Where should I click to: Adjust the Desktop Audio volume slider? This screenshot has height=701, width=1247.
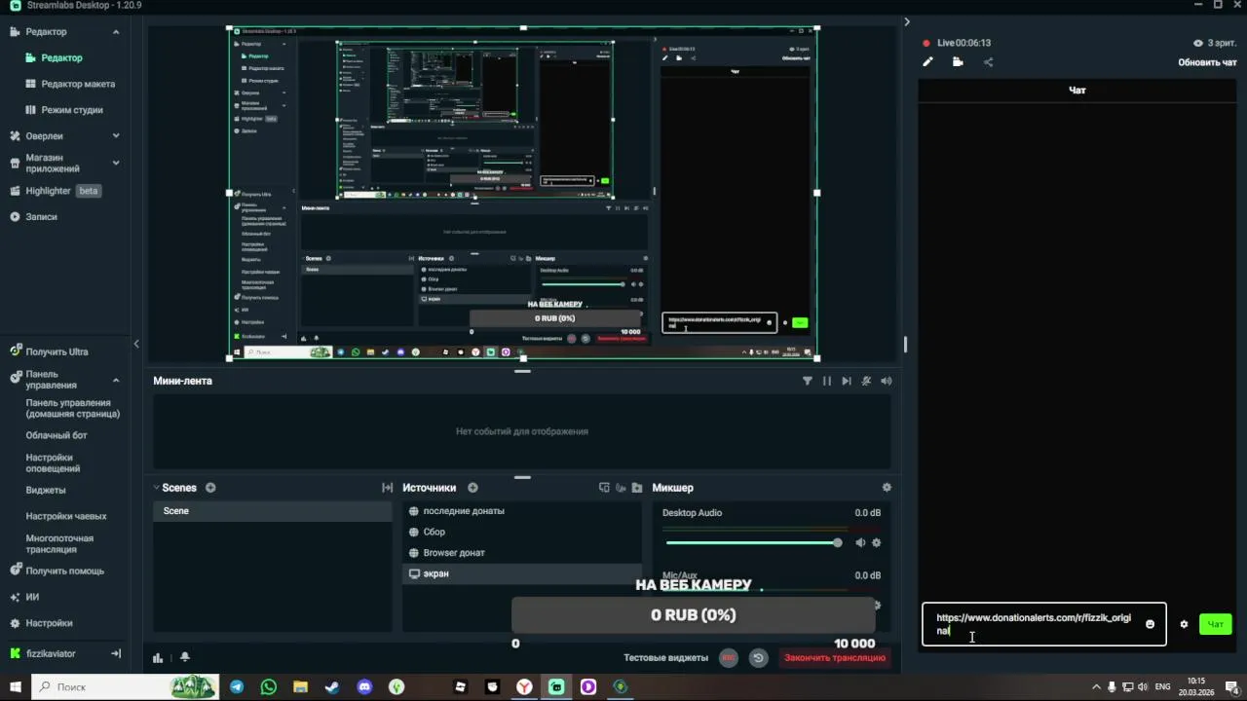752,543
